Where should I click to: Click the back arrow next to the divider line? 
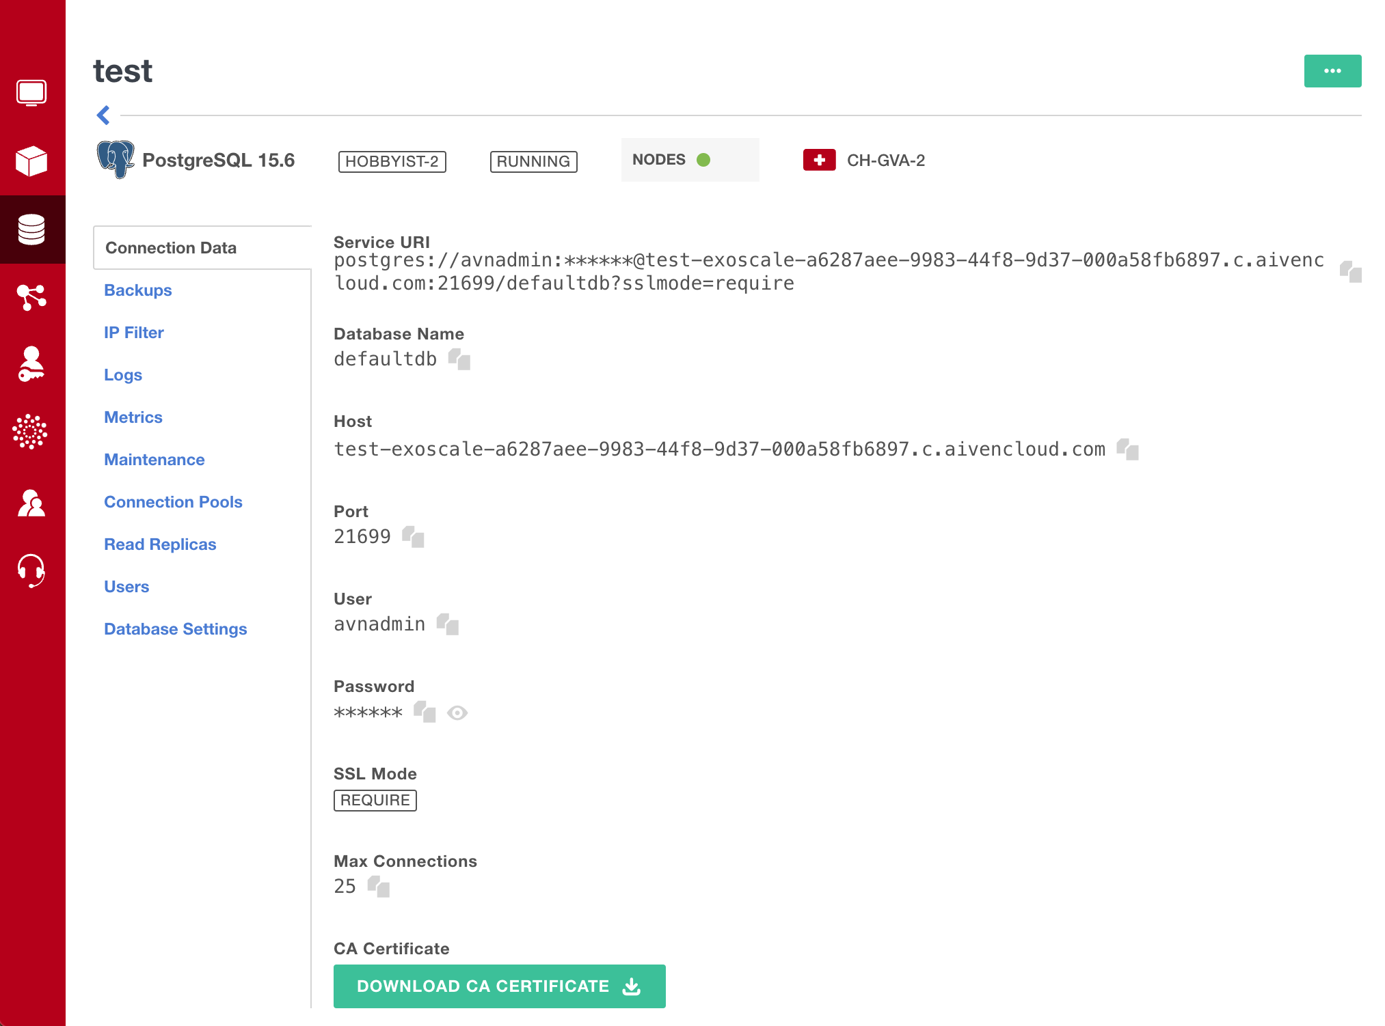(x=103, y=115)
